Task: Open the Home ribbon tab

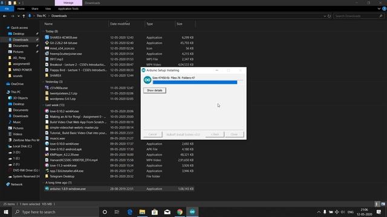Action: pos(21,8)
